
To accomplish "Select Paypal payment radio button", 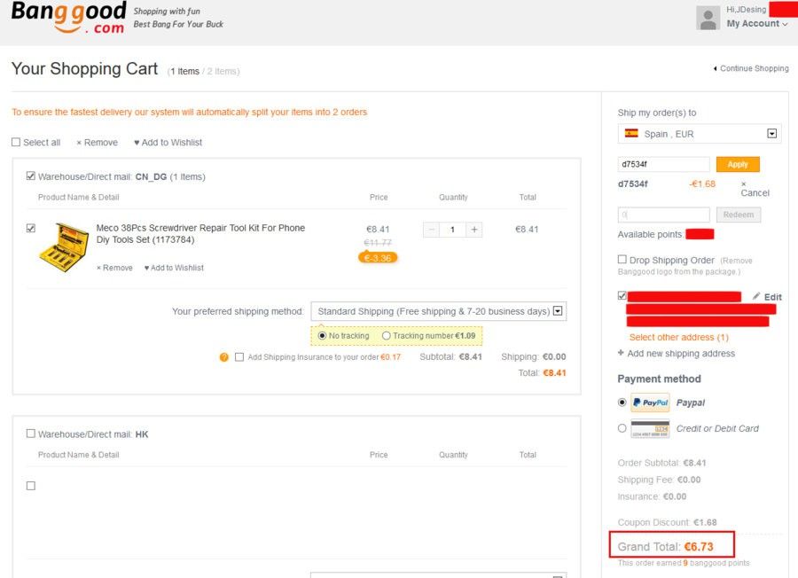I will tap(622, 402).
